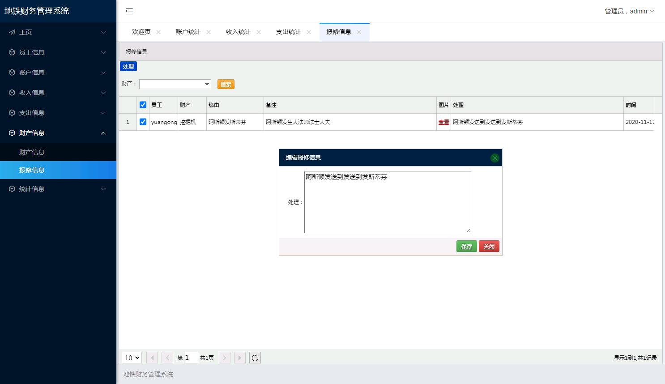The width and height of the screenshot is (665, 384).
Task: Click the red 关闭 button in dialog
Action: (x=489, y=247)
